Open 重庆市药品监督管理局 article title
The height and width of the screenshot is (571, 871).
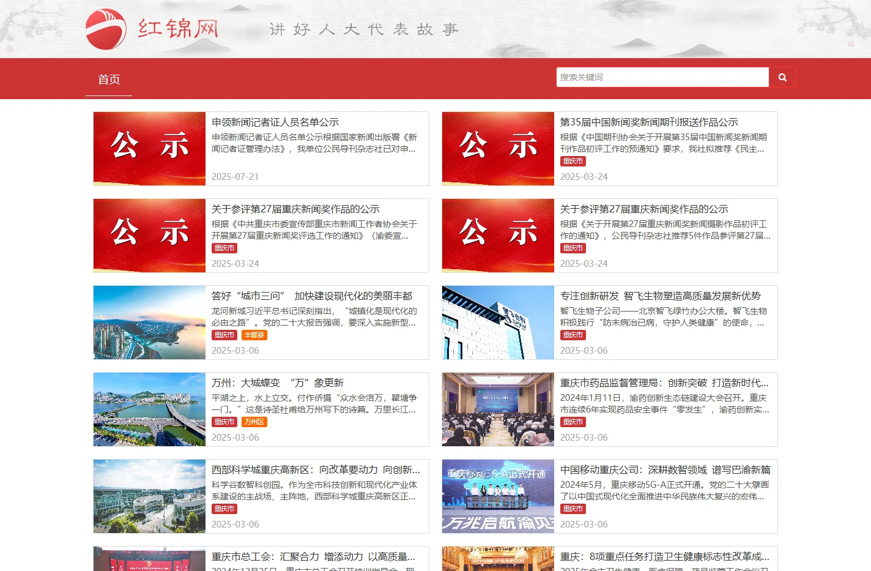click(664, 383)
